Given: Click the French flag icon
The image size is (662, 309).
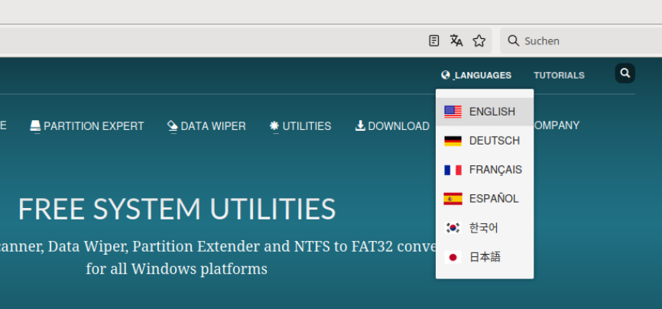Looking at the screenshot, I should coord(453,170).
